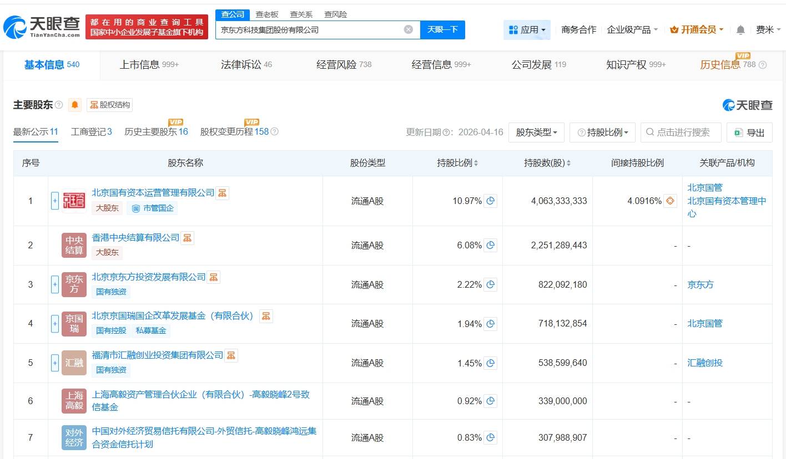Clear the search box with X icon
786x459 pixels.
pyautogui.click(x=408, y=30)
